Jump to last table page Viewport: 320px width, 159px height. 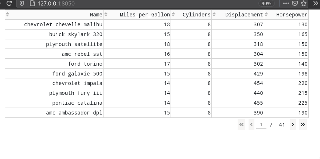[x=303, y=124]
